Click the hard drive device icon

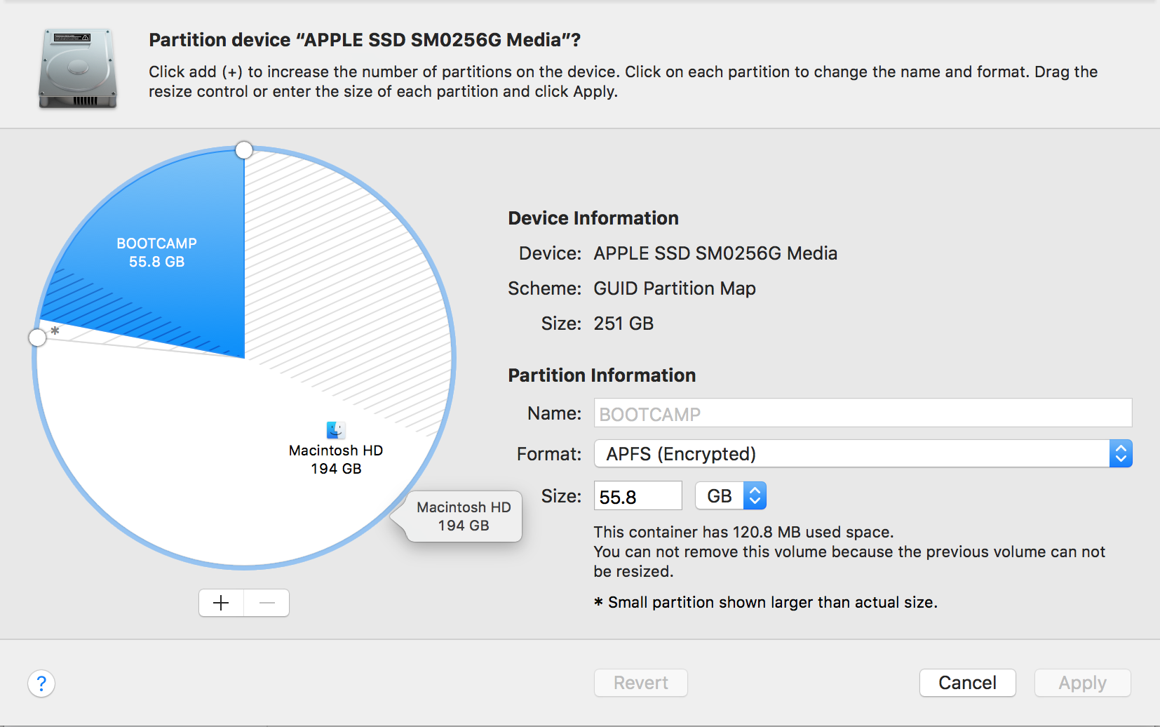77,68
